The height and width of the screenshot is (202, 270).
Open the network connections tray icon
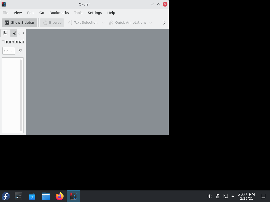point(226,196)
